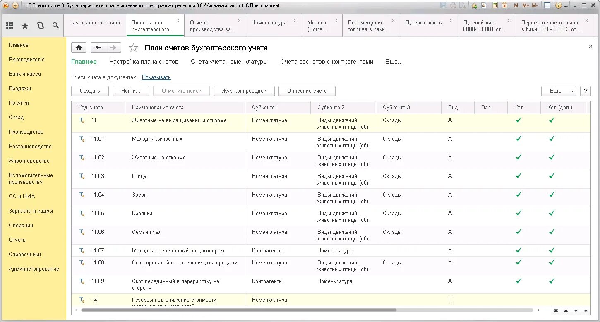Click the Журнал проводок button
The image size is (600, 322).
(244, 91)
